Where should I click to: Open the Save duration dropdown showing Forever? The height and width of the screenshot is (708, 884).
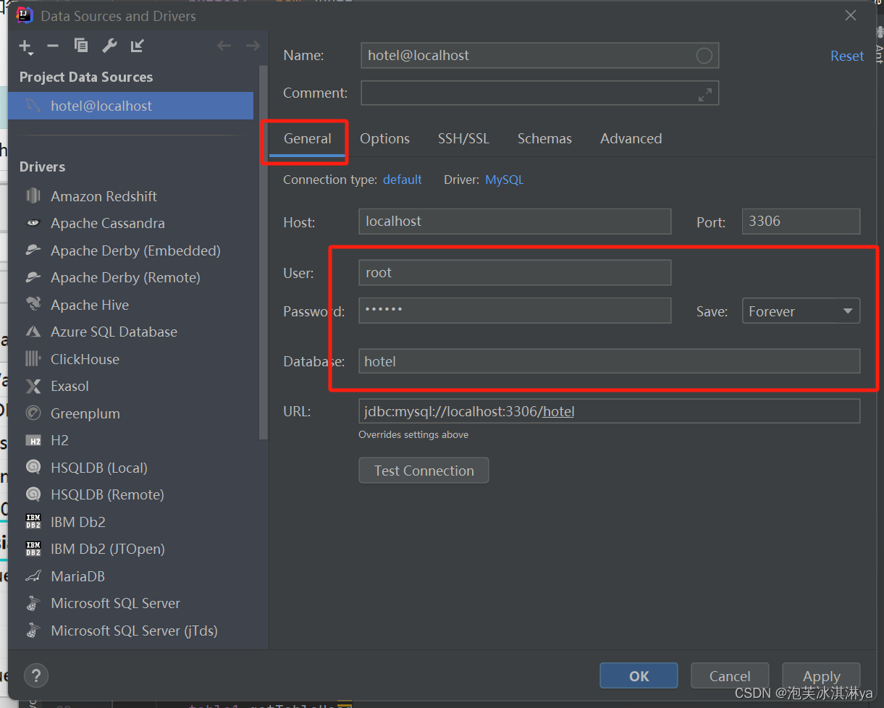(x=801, y=311)
